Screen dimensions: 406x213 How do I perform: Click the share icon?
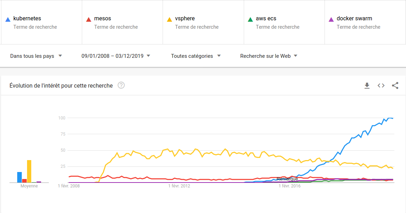coord(395,85)
